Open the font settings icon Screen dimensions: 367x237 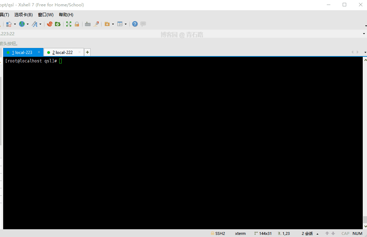pos(35,24)
